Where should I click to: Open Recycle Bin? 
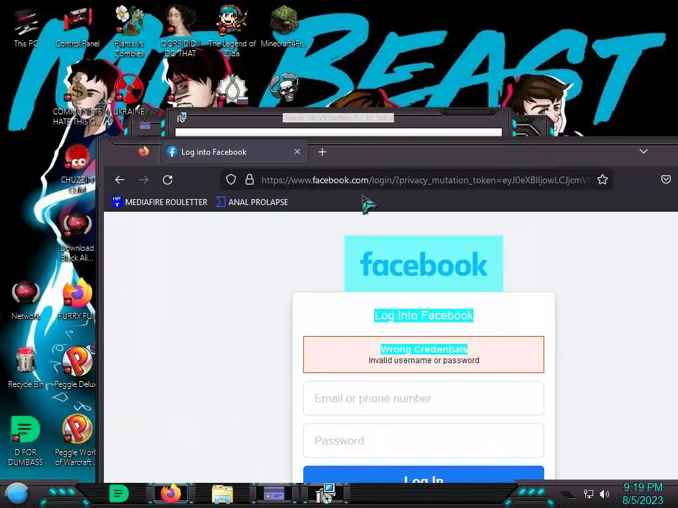(x=26, y=367)
